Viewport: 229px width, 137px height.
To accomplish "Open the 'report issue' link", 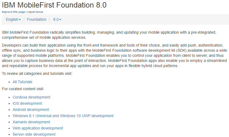I will [x=35, y=12].
